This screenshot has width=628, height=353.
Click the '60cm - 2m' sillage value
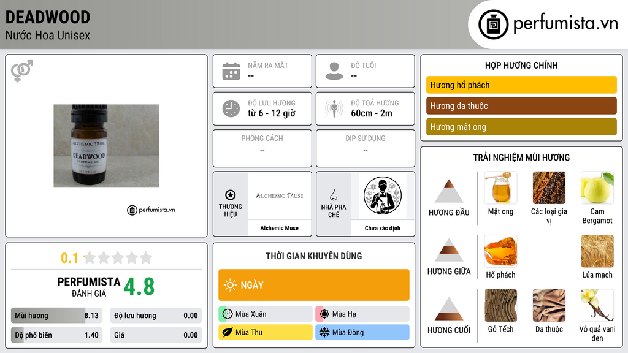(372, 113)
